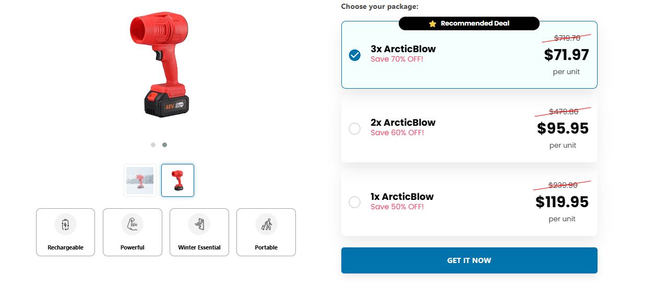656x286 pixels.
Task: Select the 3x ArcticBlow package radio
Action: point(355,55)
